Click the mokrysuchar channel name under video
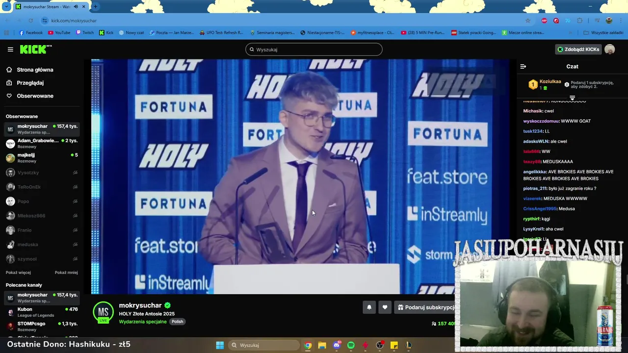This screenshot has height=353, width=628. pyautogui.click(x=140, y=305)
